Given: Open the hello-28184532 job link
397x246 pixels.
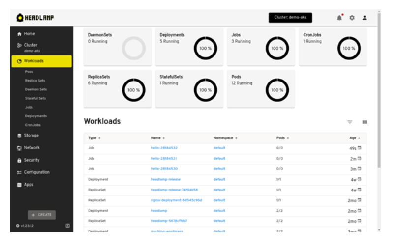Looking at the screenshot, I should pyautogui.click(x=164, y=148).
